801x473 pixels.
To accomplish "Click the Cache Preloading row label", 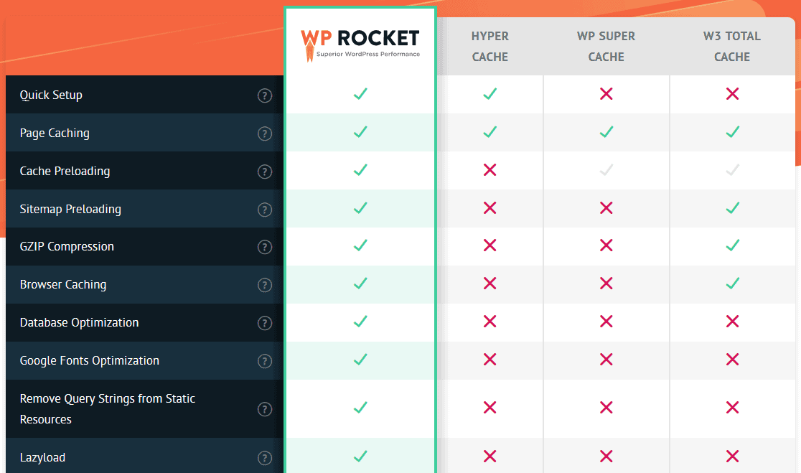I will 65,171.
